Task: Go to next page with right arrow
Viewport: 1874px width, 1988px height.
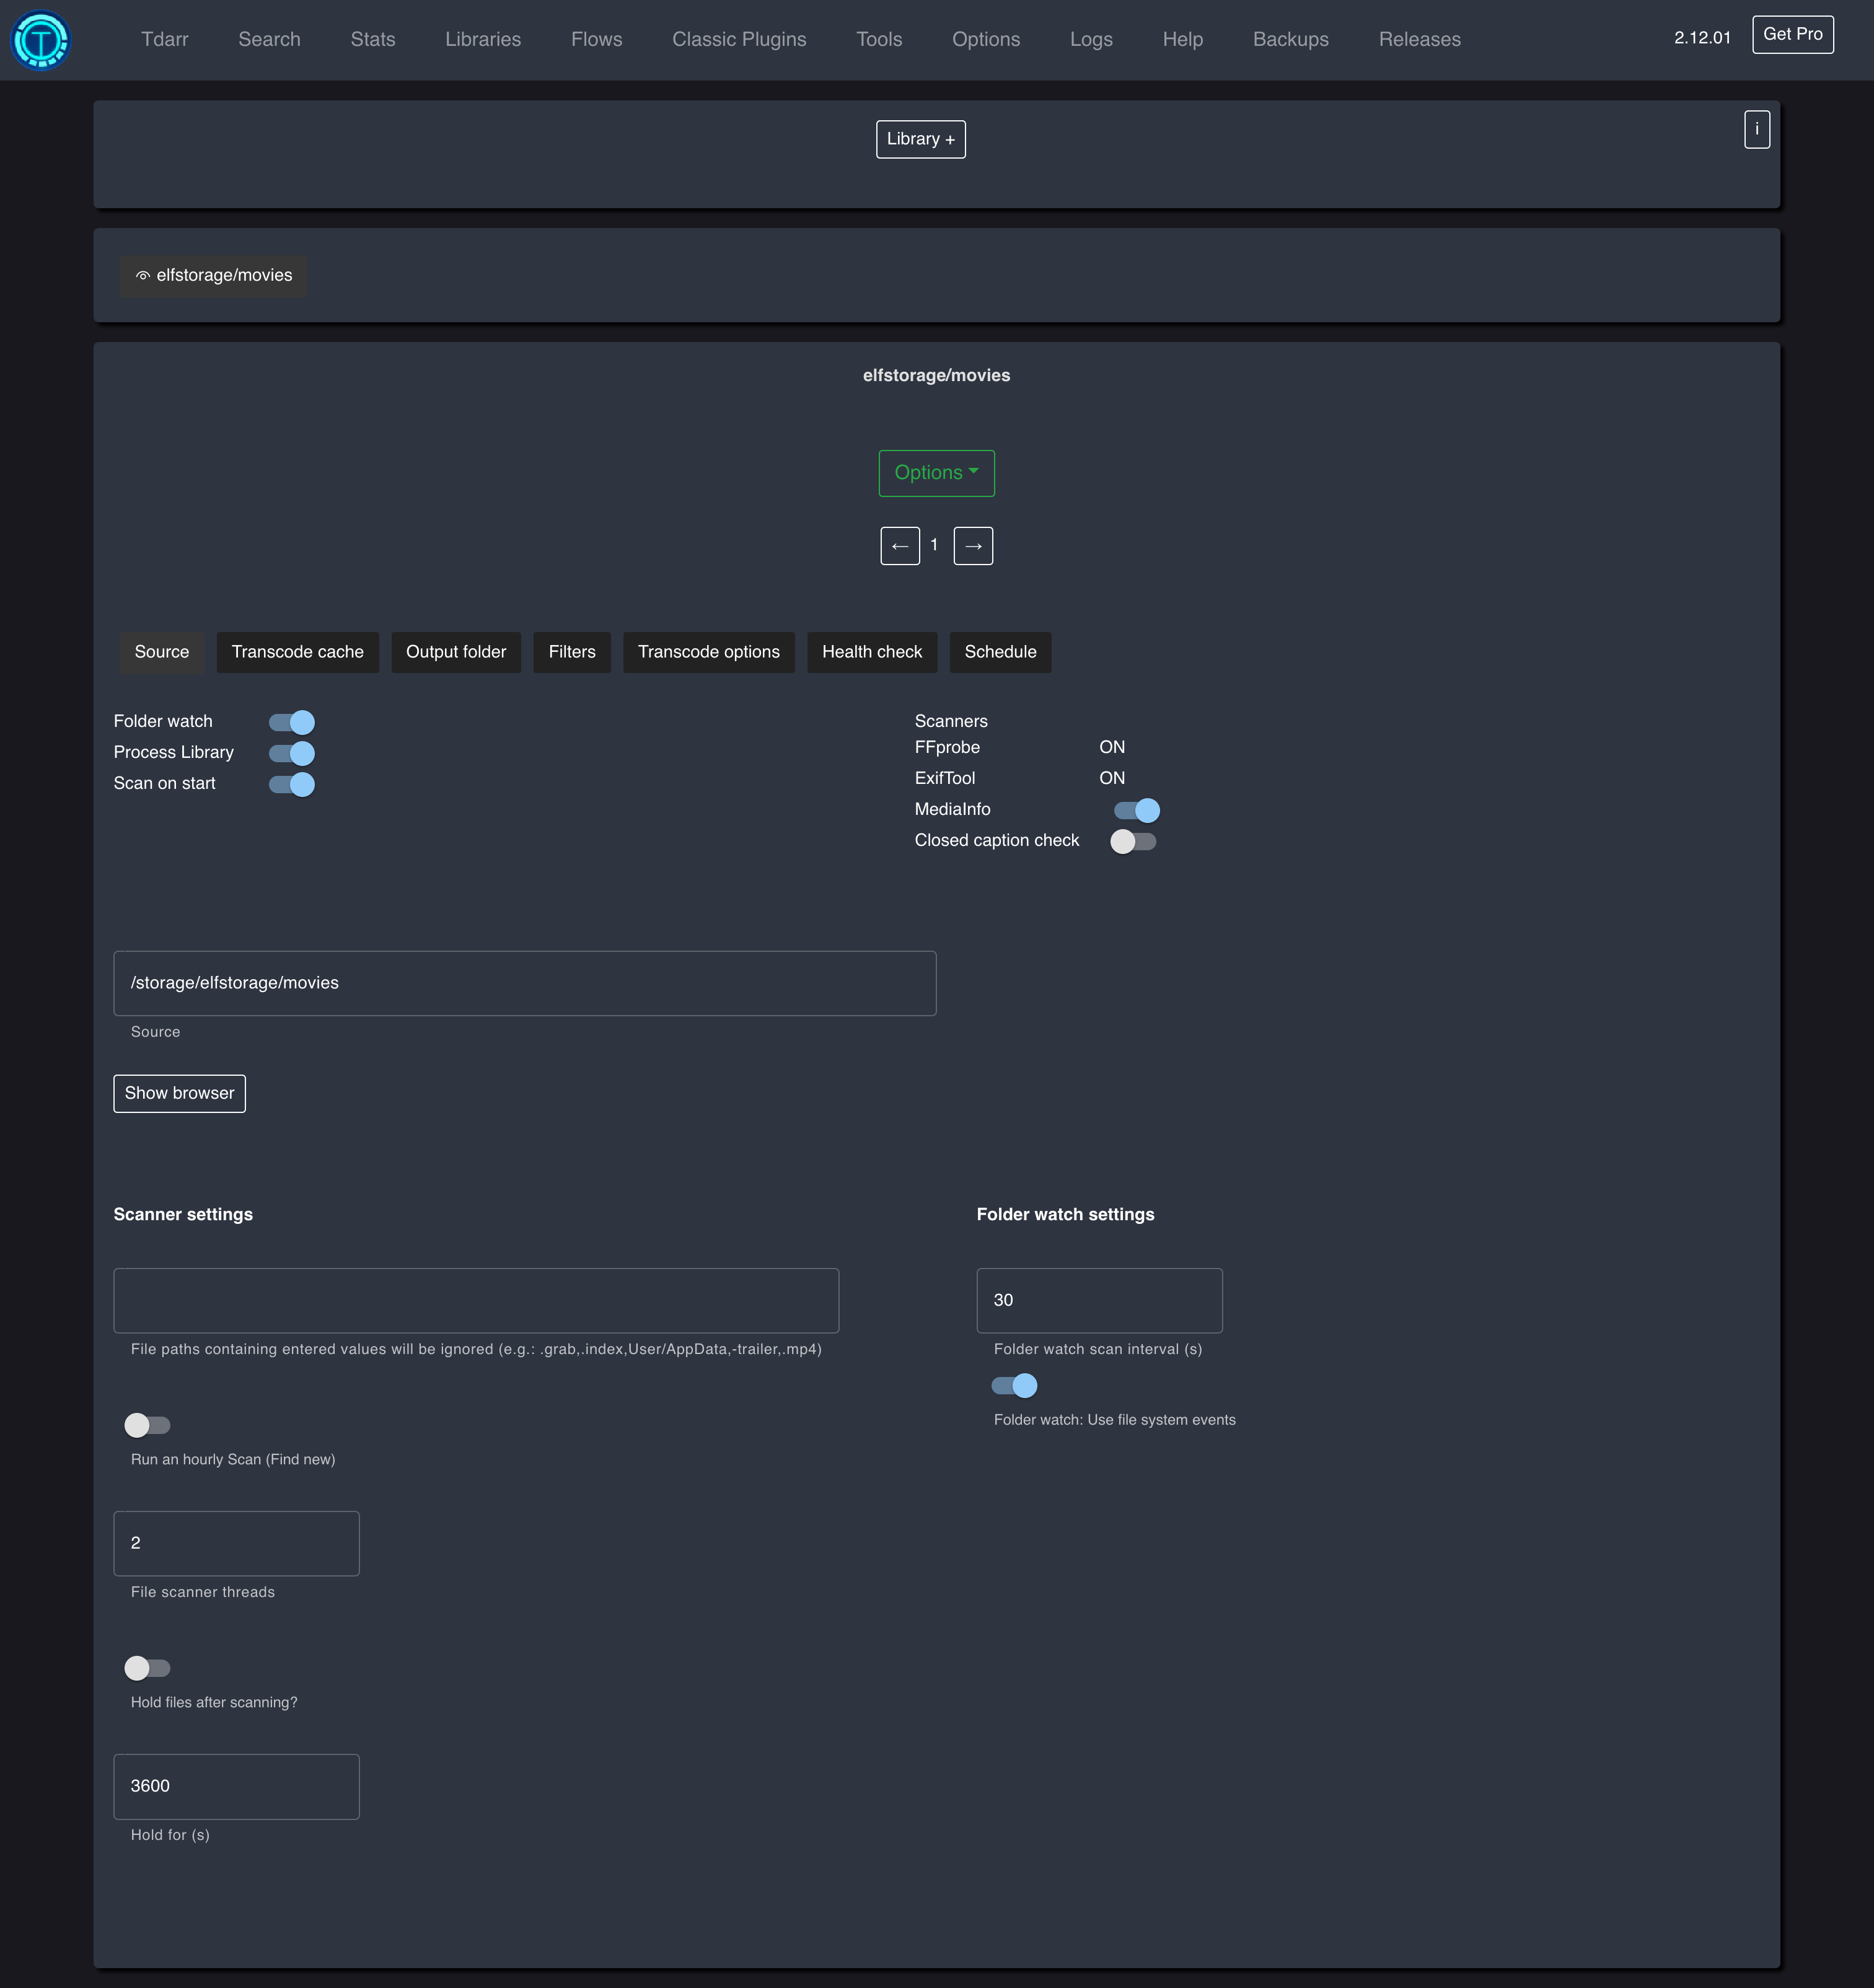Action: pyautogui.click(x=973, y=546)
